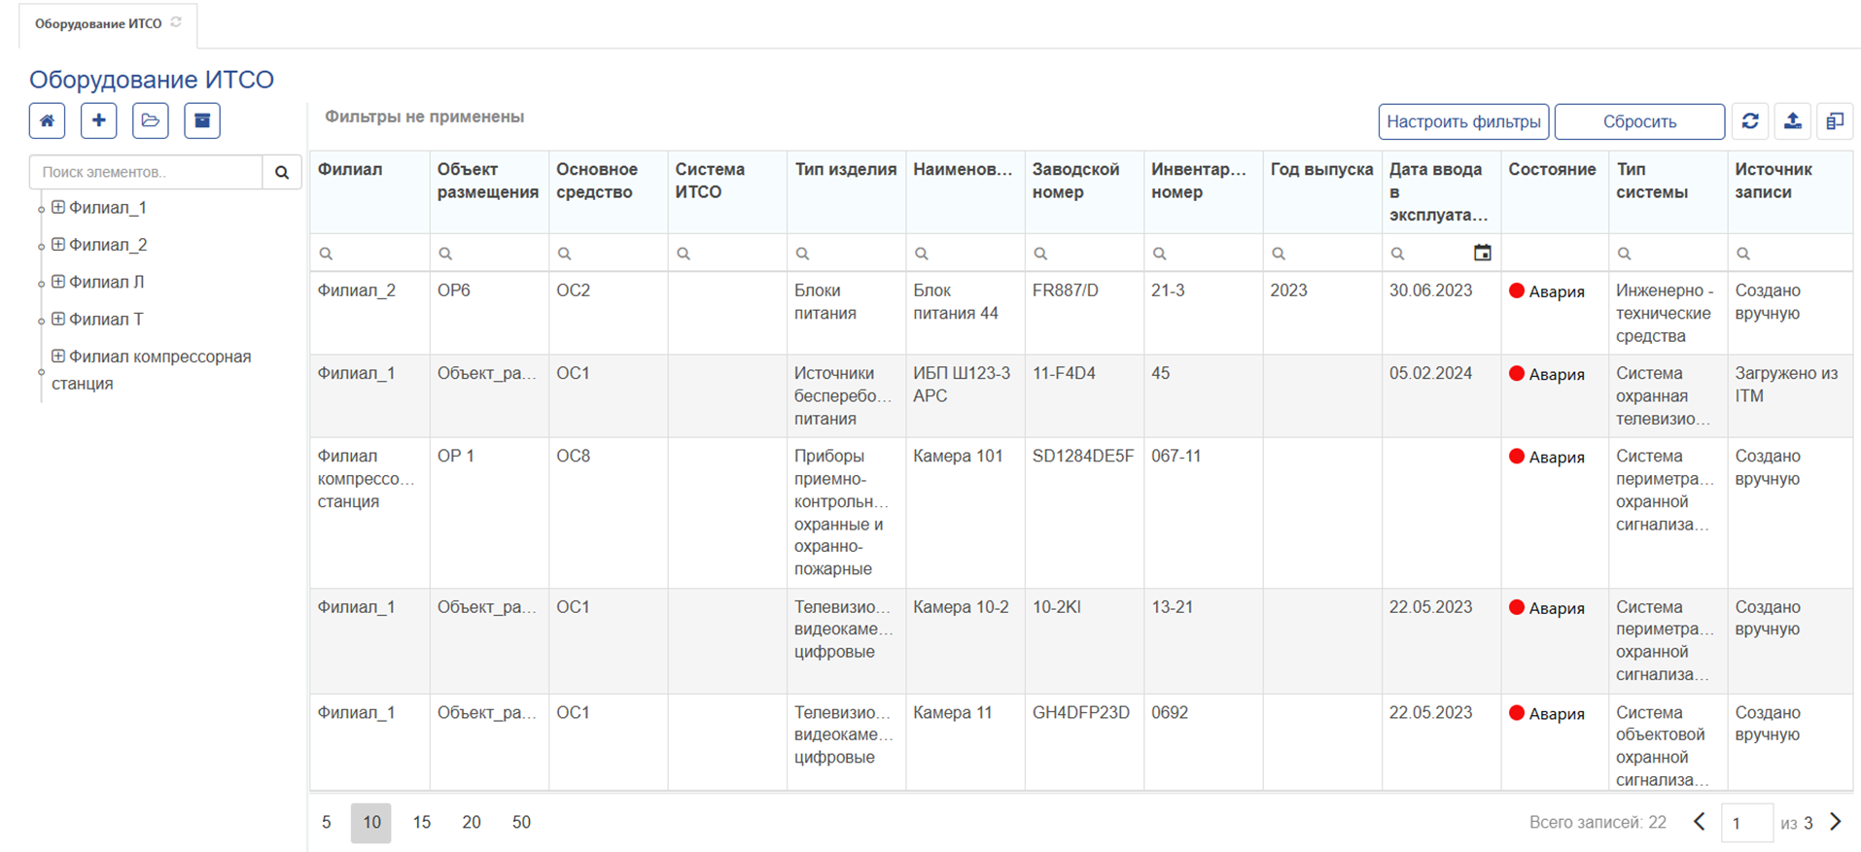Click the home icon button

[x=47, y=120]
